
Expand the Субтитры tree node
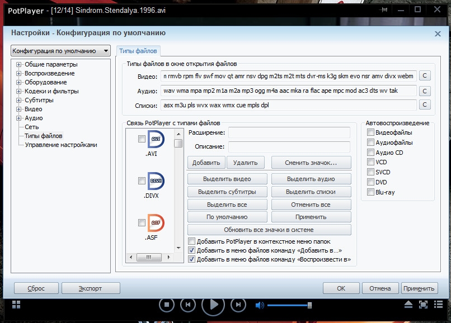(19, 100)
